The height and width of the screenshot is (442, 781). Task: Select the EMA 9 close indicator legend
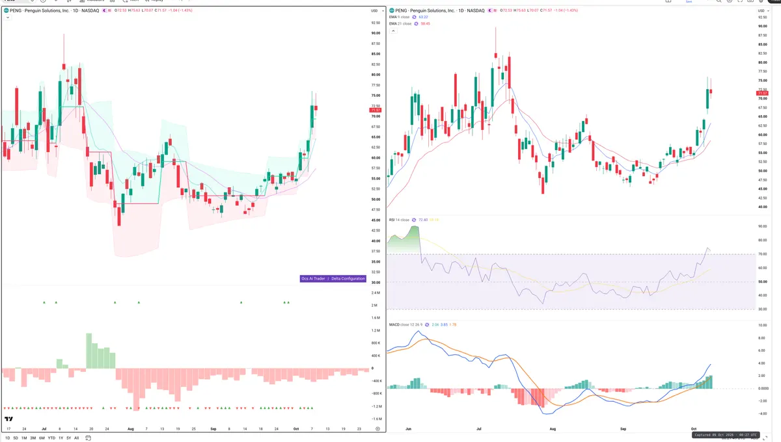coord(399,18)
